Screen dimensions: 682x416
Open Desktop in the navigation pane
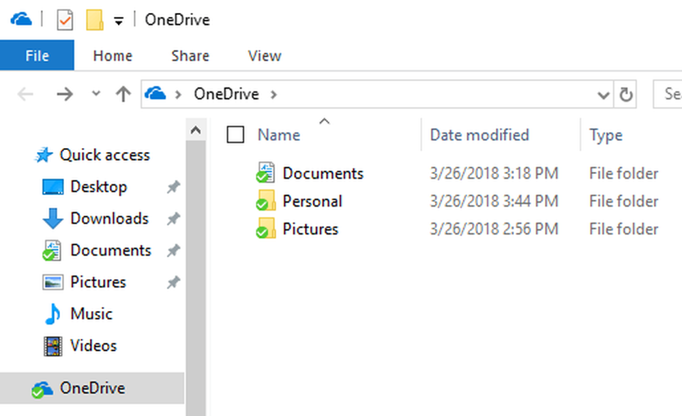coord(99,187)
